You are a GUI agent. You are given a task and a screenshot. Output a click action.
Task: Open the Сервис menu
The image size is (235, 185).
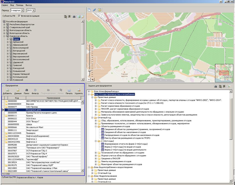pos(5,5)
